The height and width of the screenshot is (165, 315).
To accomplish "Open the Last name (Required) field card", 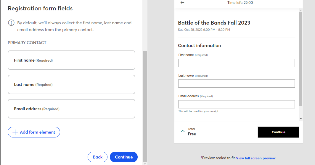I will pos(71,84).
